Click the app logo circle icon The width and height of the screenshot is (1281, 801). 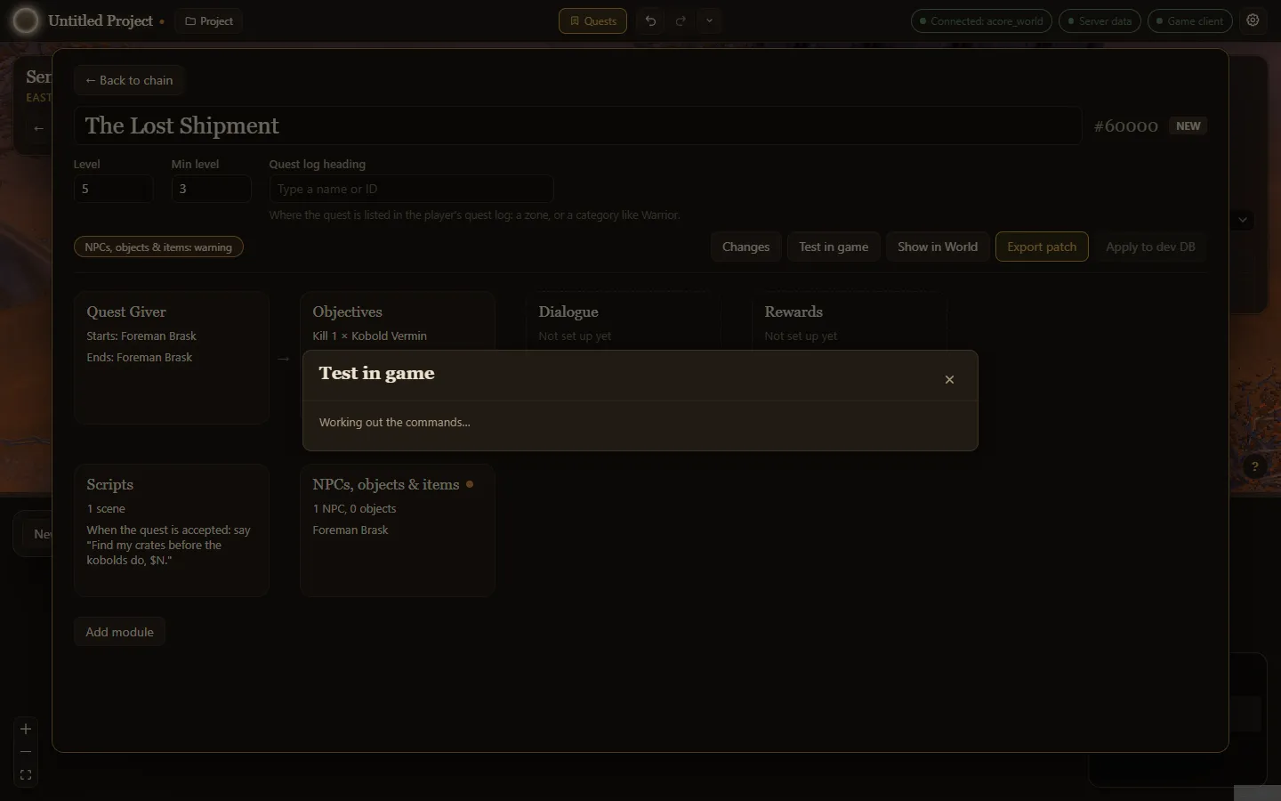(26, 20)
